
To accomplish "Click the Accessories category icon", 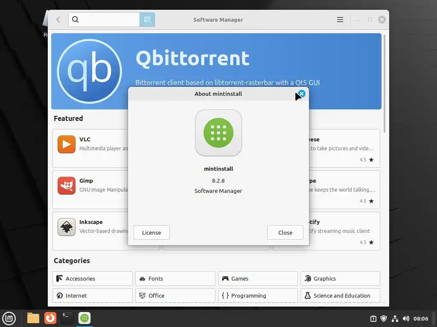I will pos(59,278).
